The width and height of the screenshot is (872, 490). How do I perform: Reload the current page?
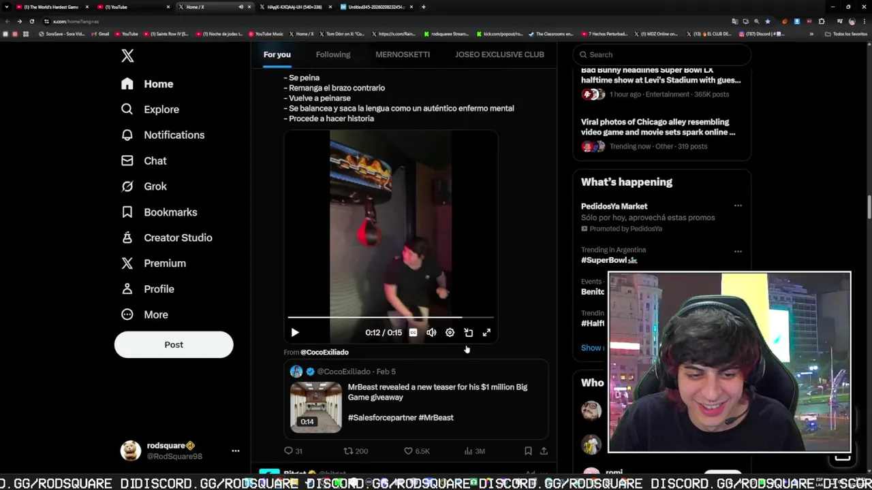click(x=31, y=21)
